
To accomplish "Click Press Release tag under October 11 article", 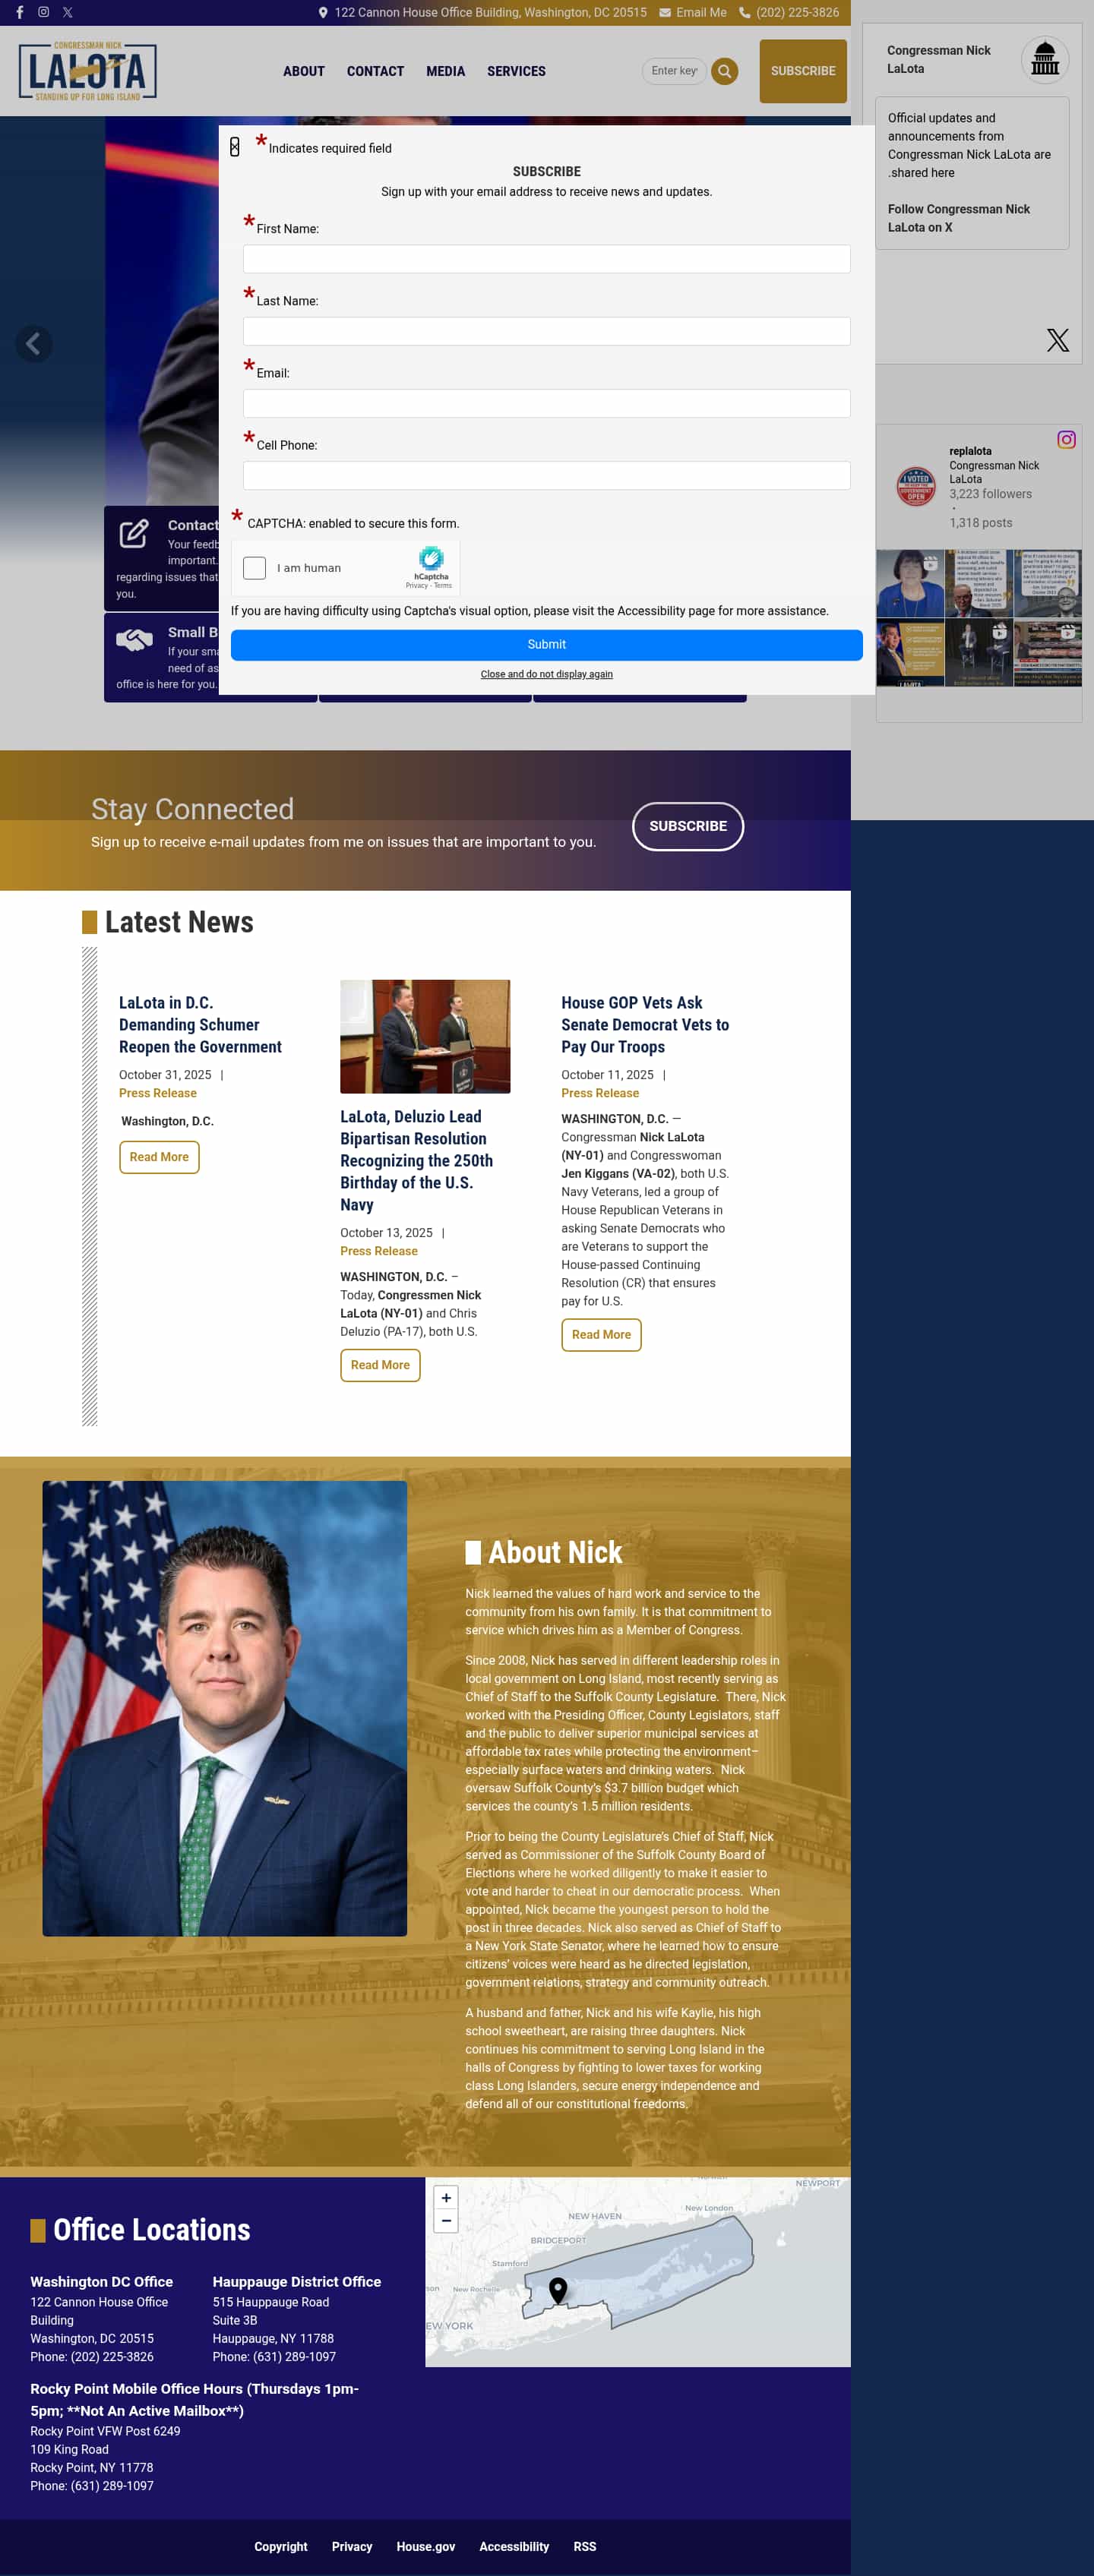I will point(600,1093).
